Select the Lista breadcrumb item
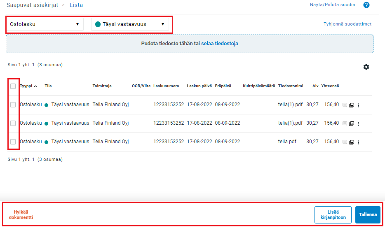385x228 pixels. click(76, 5)
